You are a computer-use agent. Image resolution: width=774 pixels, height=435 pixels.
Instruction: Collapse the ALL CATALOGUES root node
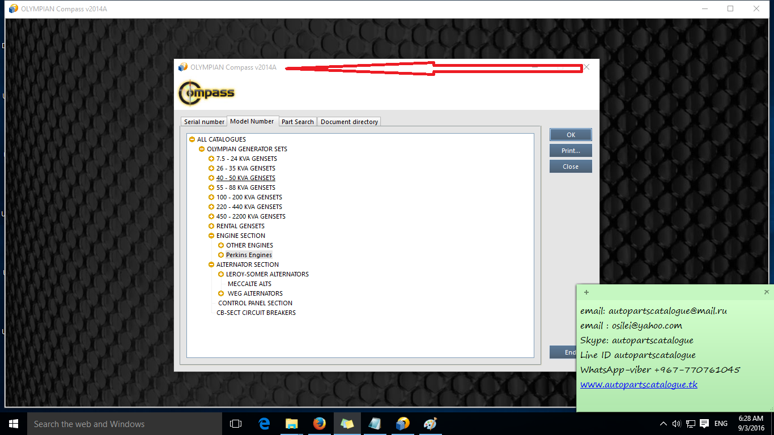click(192, 139)
